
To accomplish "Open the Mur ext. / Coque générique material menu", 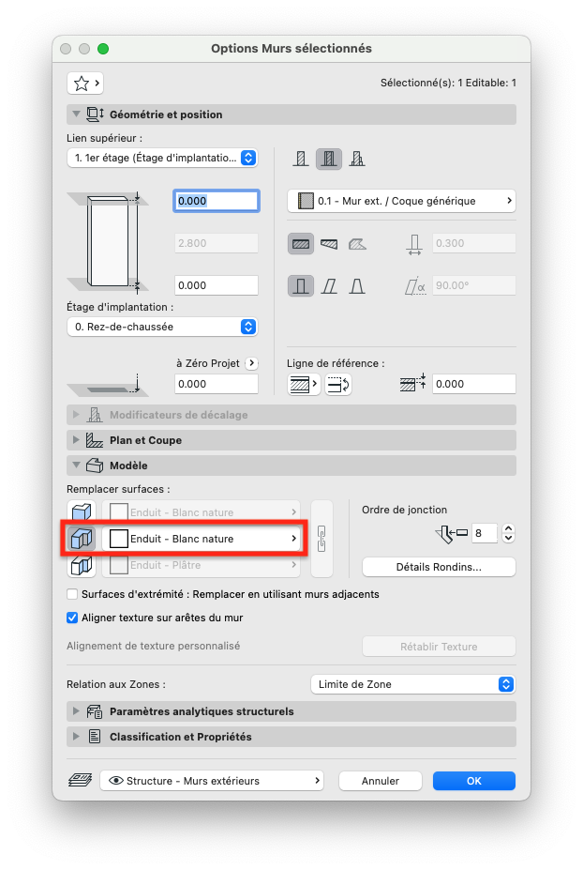I will (x=401, y=201).
